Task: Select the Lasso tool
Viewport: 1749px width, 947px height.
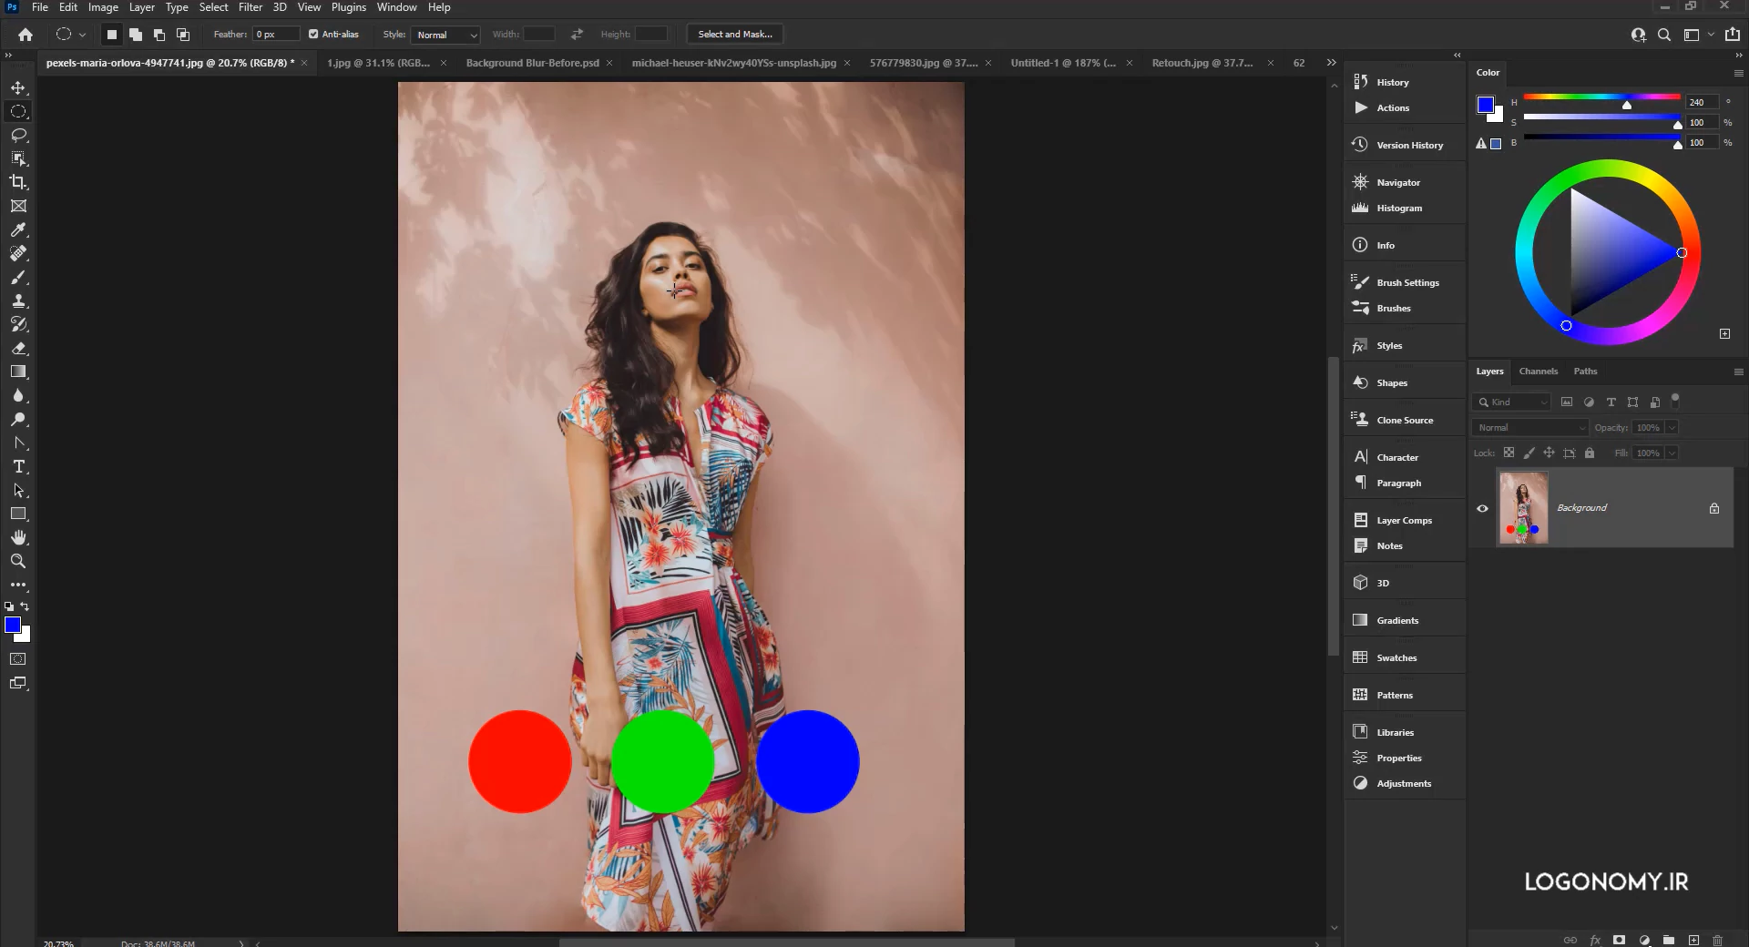Action: point(18,135)
